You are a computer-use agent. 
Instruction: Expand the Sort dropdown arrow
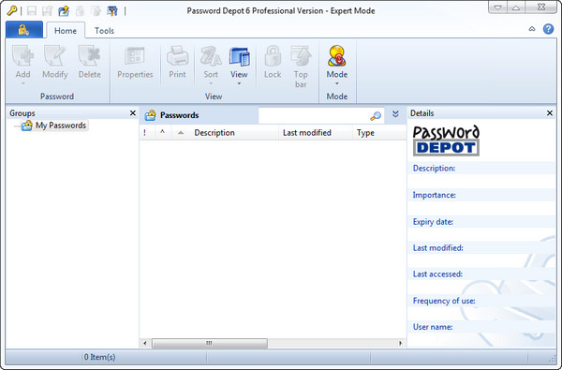click(x=211, y=84)
